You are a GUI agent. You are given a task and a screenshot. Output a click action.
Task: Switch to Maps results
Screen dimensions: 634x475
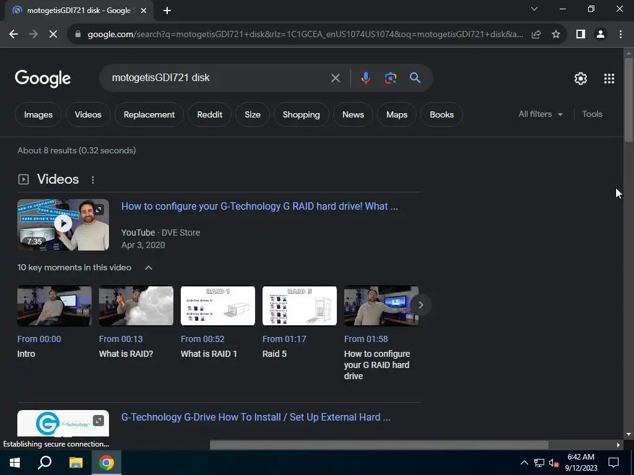(x=397, y=114)
